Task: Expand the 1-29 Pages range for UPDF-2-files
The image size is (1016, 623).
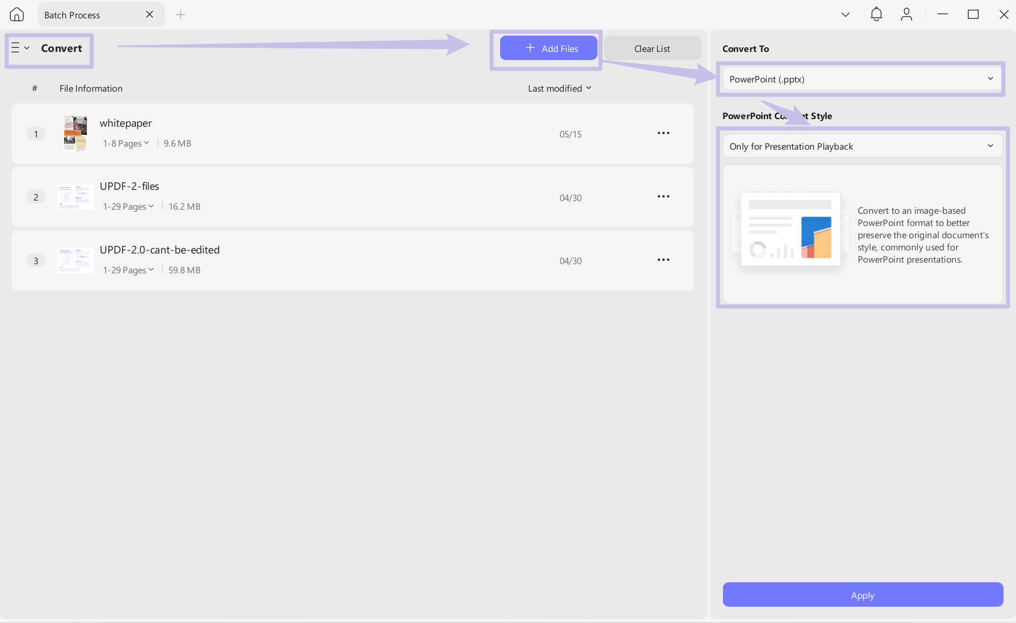Action: coord(128,207)
